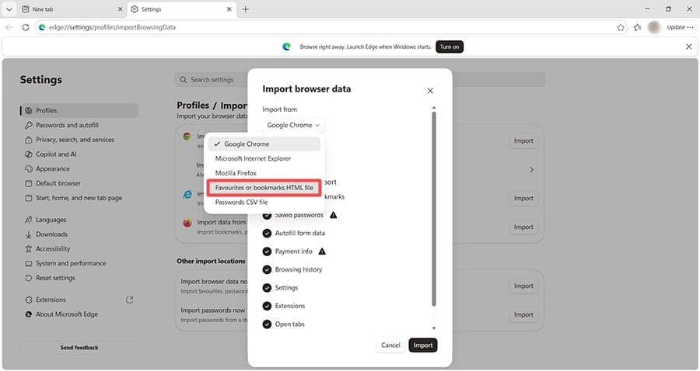700x371 pixels.
Task: Collapse the Google Chrome import-from dropdown
Action: point(293,125)
